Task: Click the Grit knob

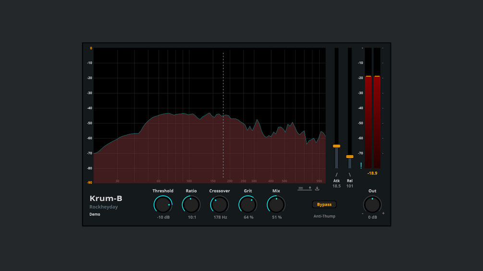Action: coord(248,205)
